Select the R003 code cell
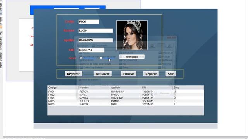248x139 pixels. click(63, 104)
